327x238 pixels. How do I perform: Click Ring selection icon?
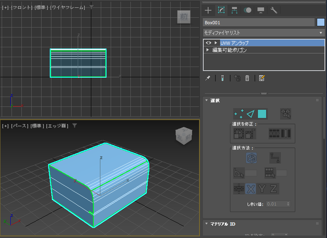coord(286,134)
